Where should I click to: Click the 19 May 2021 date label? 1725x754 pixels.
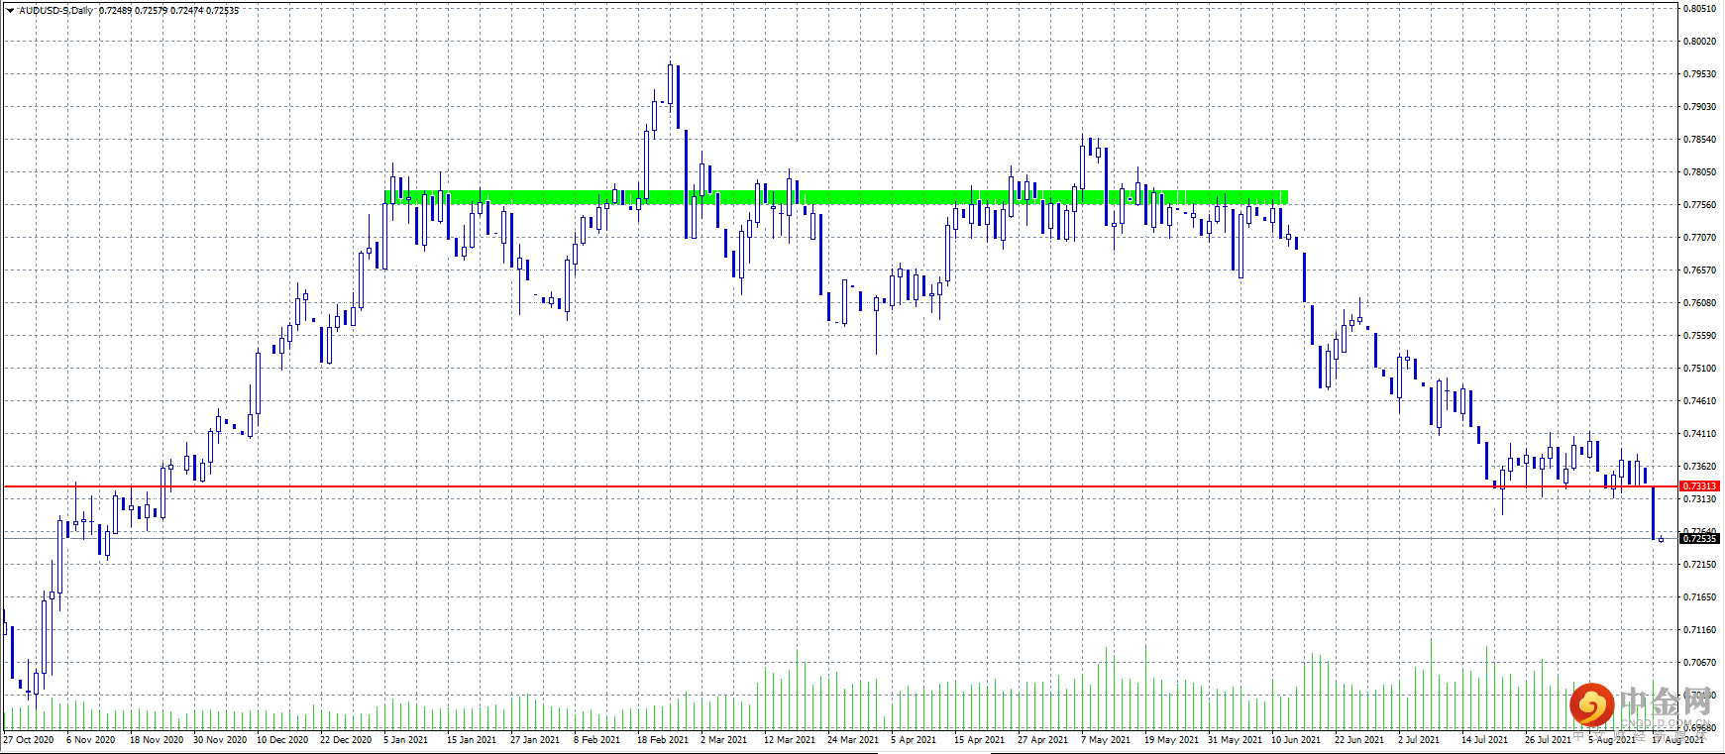1171,739
